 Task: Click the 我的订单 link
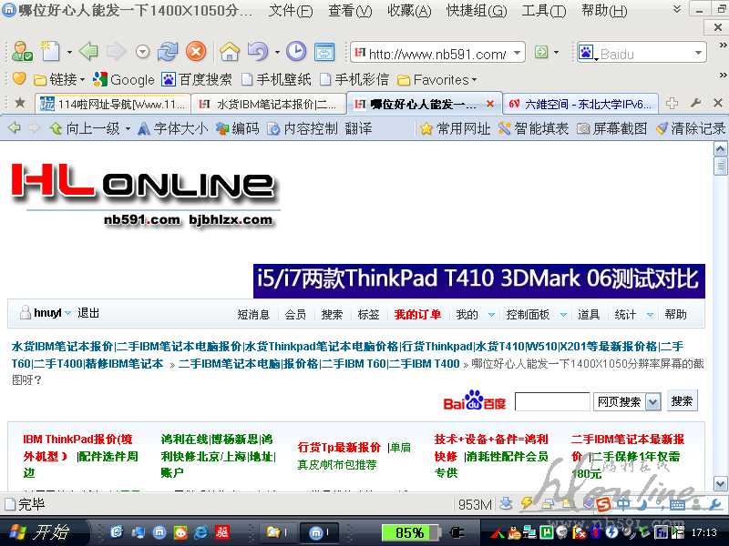coord(417,315)
